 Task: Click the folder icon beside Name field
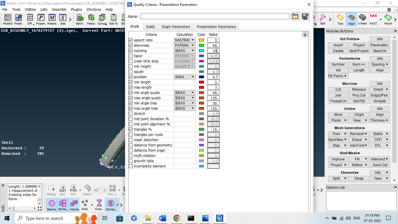295,16
